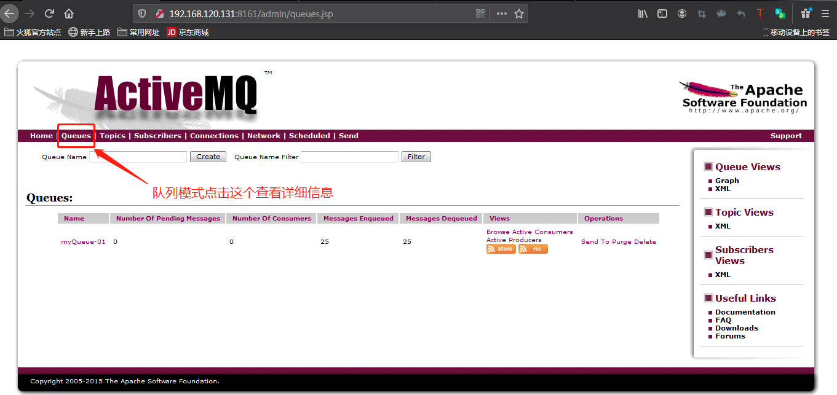Click Browse Active Consumers link

pyautogui.click(x=530, y=232)
